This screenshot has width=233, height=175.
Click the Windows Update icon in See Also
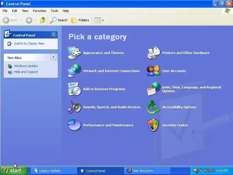[10, 66]
